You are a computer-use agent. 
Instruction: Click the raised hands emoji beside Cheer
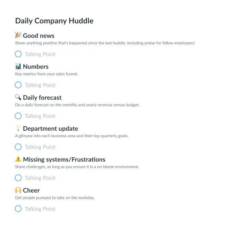[x=18, y=190]
